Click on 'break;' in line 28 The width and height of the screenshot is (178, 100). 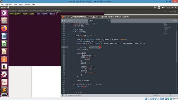coord(88,59)
